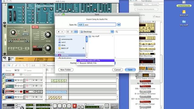Open the lane dropdown on the selected track

[32, 91]
